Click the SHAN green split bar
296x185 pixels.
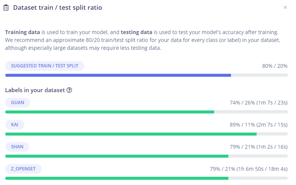point(116,156)
